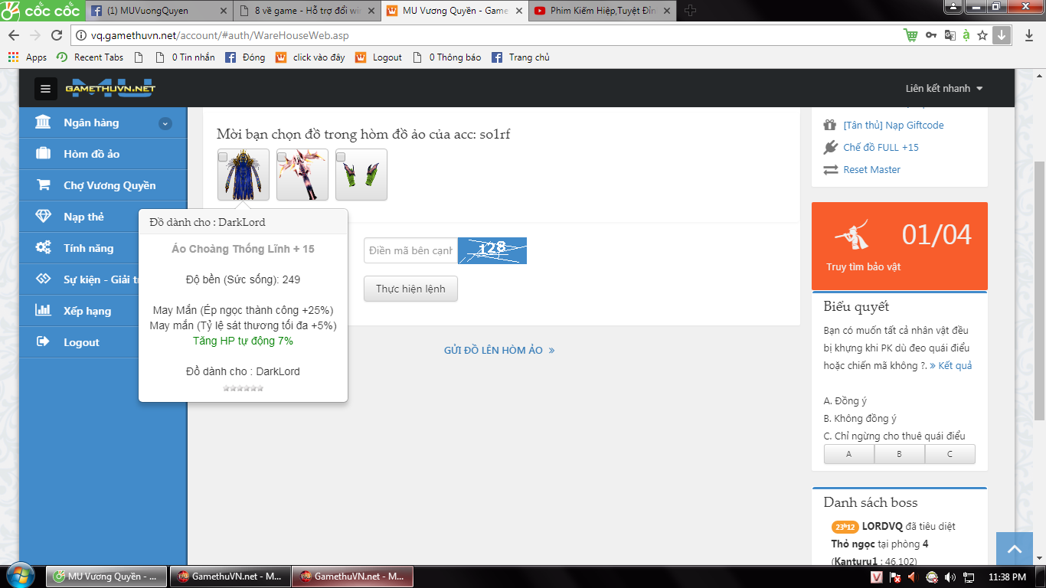Expand the Ngân hàng submenu chevron
Image resolution: width=1046 pixels, height=588 pixels.
click(165, 123)
